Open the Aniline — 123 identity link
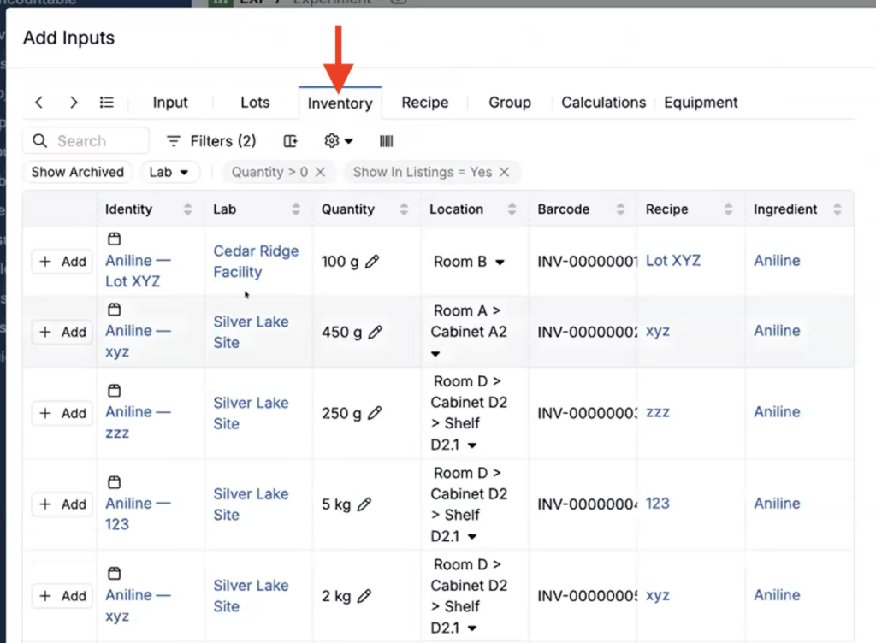This screenshot has height=643, width=876. (x=138, y=514)
